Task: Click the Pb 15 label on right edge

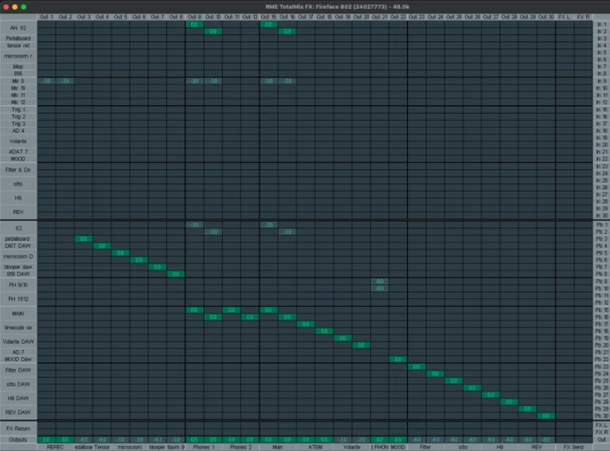Action: (601, 309)
